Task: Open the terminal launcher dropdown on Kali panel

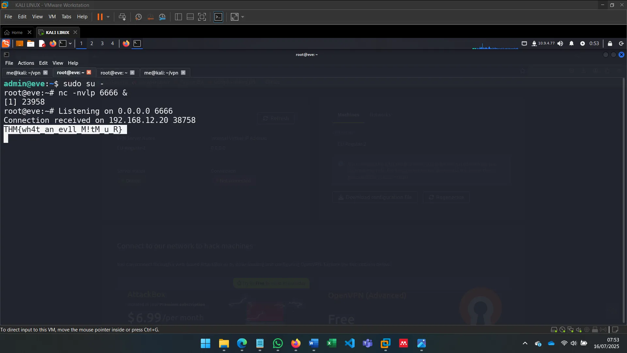Action: 70,43
